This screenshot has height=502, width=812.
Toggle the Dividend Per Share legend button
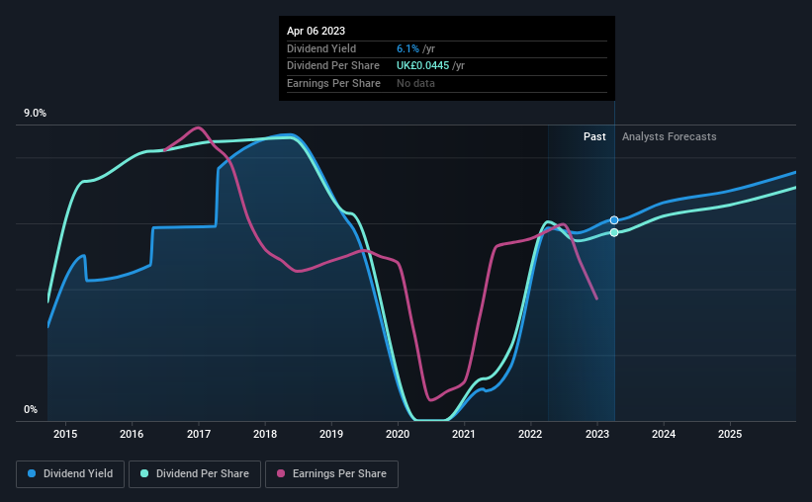click(x=195, y=474)
